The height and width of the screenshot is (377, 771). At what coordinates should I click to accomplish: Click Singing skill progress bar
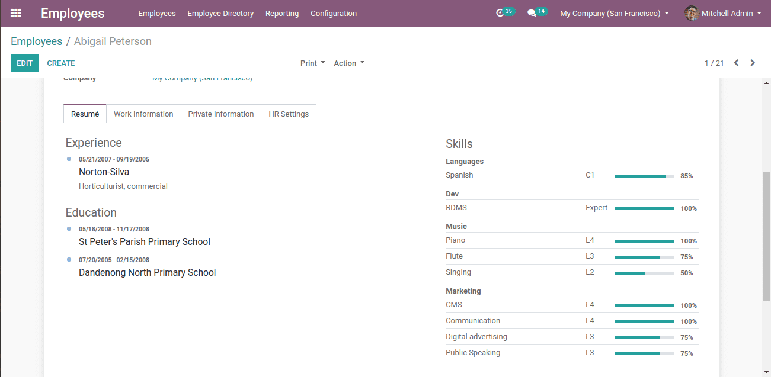coord(645,273)
